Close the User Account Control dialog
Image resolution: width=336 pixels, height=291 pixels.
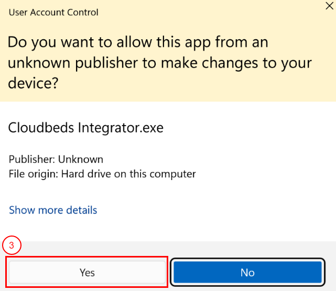click(x=328, y=5)
